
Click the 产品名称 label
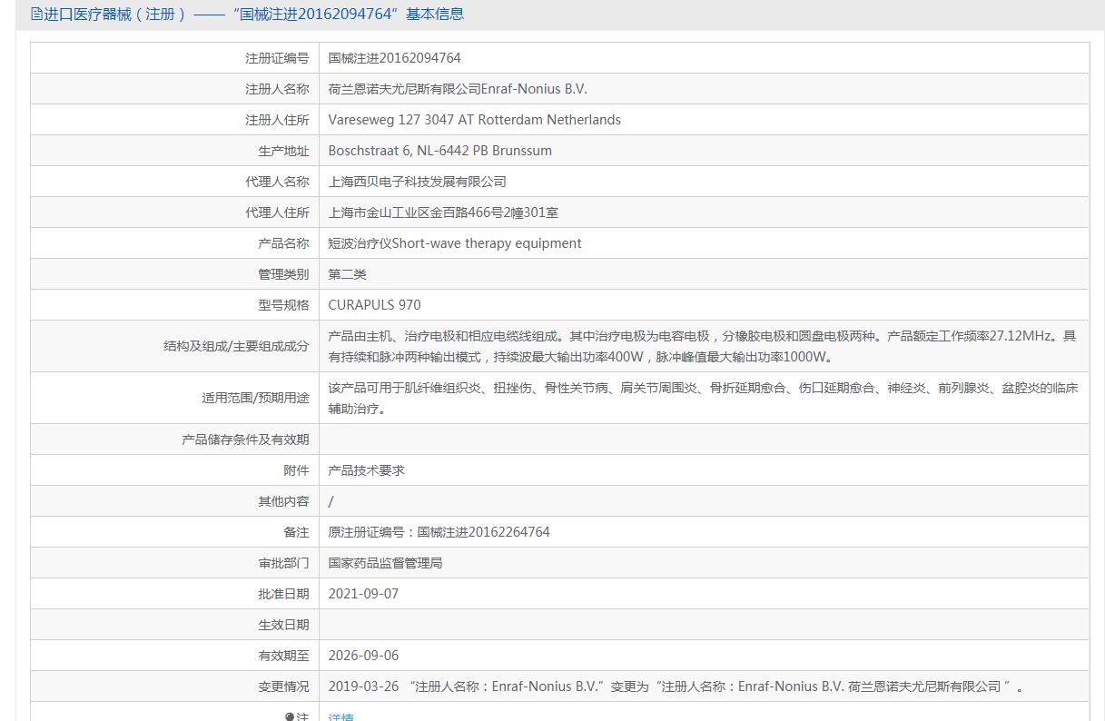tap(283, 243)
